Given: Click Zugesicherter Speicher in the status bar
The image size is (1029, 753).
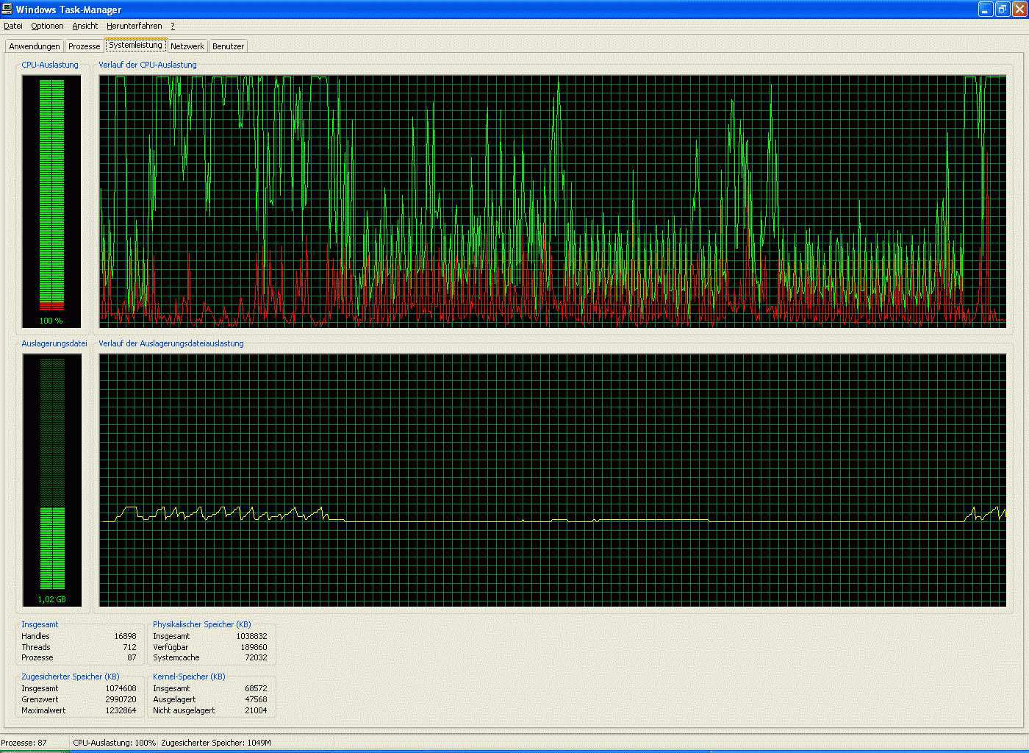Looking at the screenshot, I should [x=216, y=743].
